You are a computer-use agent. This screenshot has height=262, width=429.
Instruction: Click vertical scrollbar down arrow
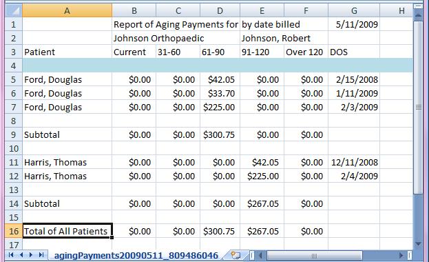pyautogui.click(x=419, y=243)
